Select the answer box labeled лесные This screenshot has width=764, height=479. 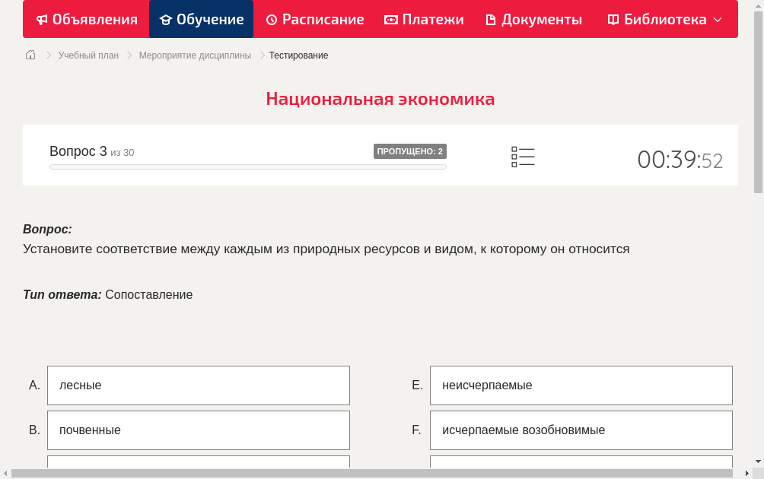[x=198, y=385]
